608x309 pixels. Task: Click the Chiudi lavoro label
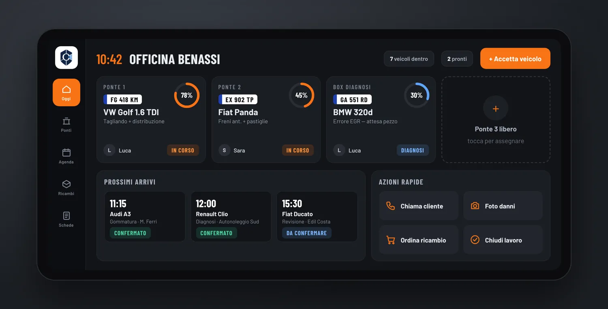(503, 240)
